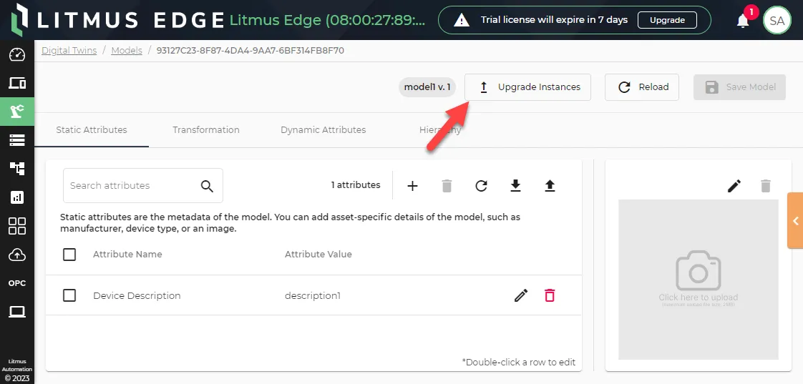Switch to the Static Attributes tab

pos(92,130)
